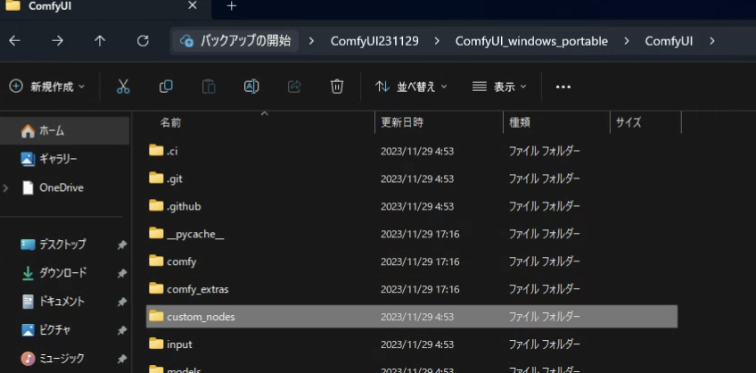Click the Copy icon in toolbar
Screen dimensions: 756x373
pos(166,87)
